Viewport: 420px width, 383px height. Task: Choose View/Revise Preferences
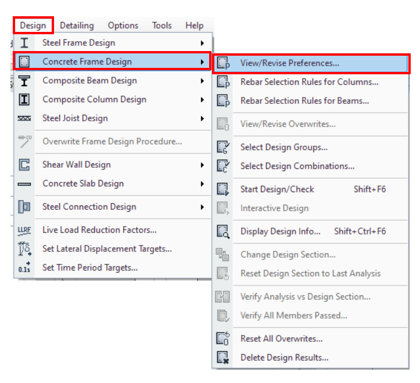[x=289, y=63]
